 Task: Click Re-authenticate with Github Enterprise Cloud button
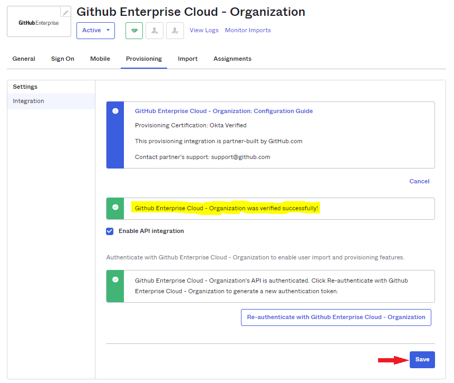pos(336,317)
